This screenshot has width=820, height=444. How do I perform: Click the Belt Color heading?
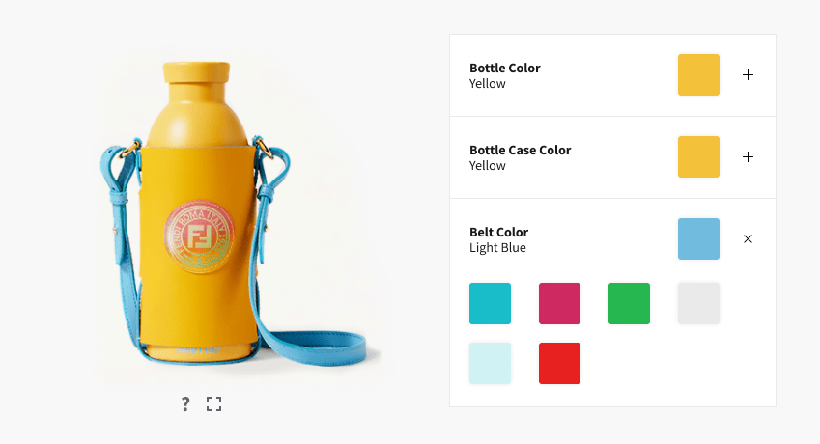coord(499,232)
